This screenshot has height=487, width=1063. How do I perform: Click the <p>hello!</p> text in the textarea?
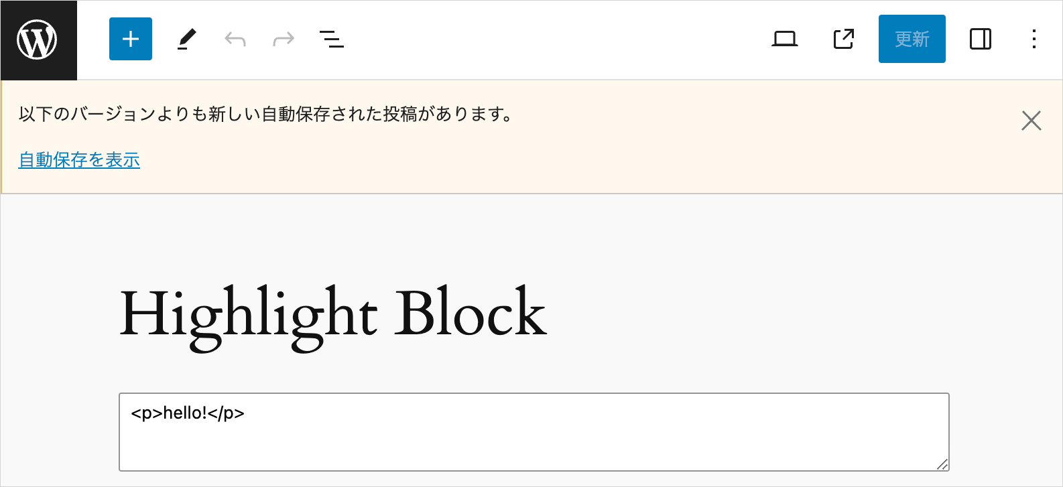pyautogui.click(x=188, y=413)
